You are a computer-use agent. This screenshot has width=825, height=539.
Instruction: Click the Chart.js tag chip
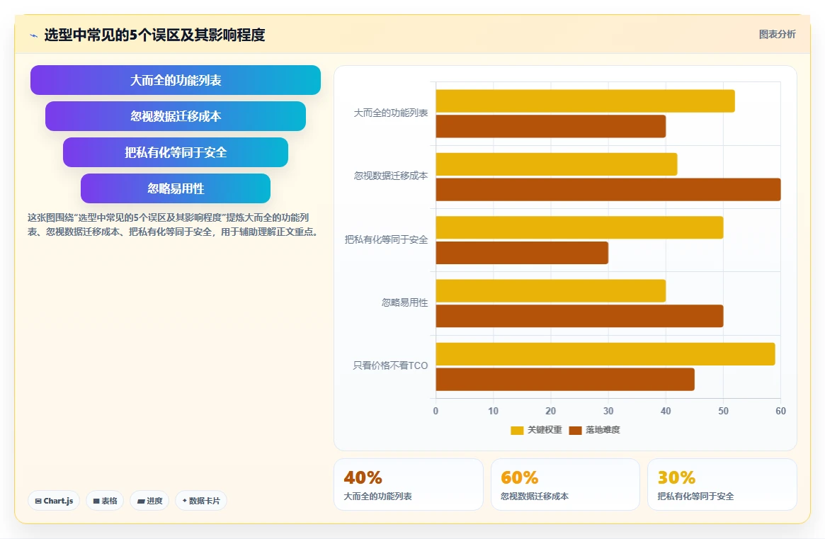pyautogui.click(x=54, y=501)
